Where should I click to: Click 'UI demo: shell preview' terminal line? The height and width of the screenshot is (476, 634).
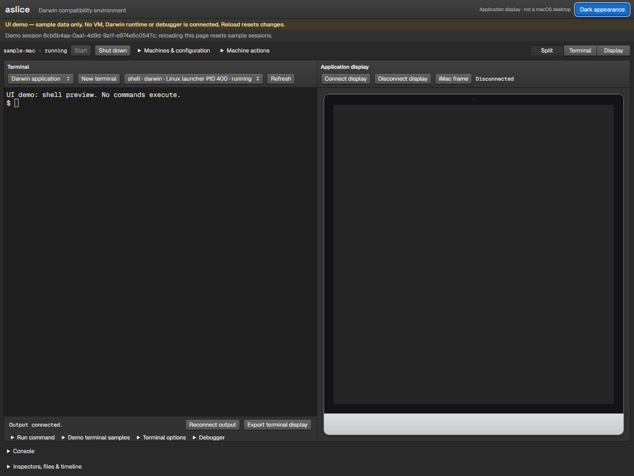point(93,95)
